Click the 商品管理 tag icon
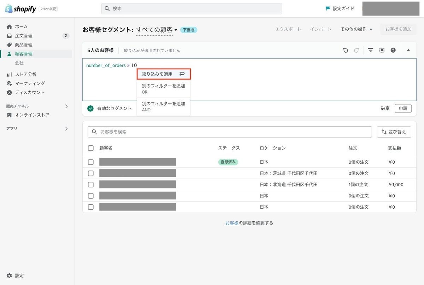The width and height of the screenshot is (424, 285). [x=10, y=45]
